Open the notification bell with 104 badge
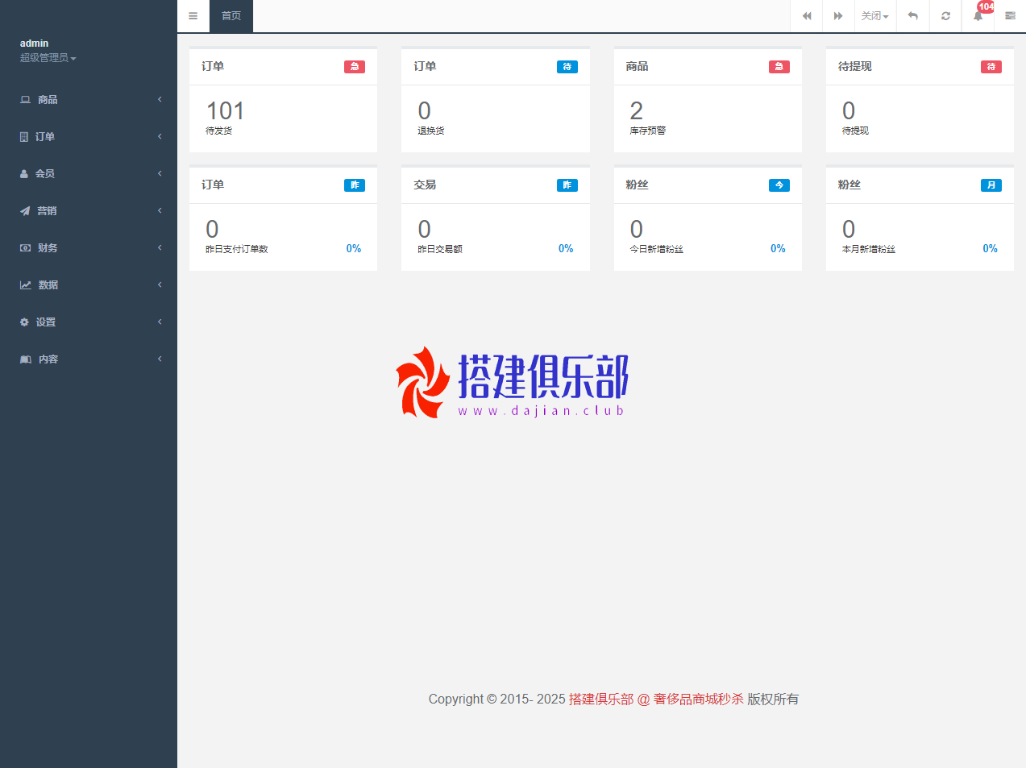Image resolution: width=1026 pixels, height=768 pixels. [x=978, y=15]
